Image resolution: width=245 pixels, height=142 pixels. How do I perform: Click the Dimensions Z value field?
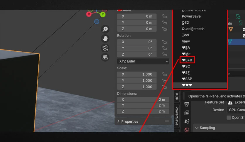point(143,111)
